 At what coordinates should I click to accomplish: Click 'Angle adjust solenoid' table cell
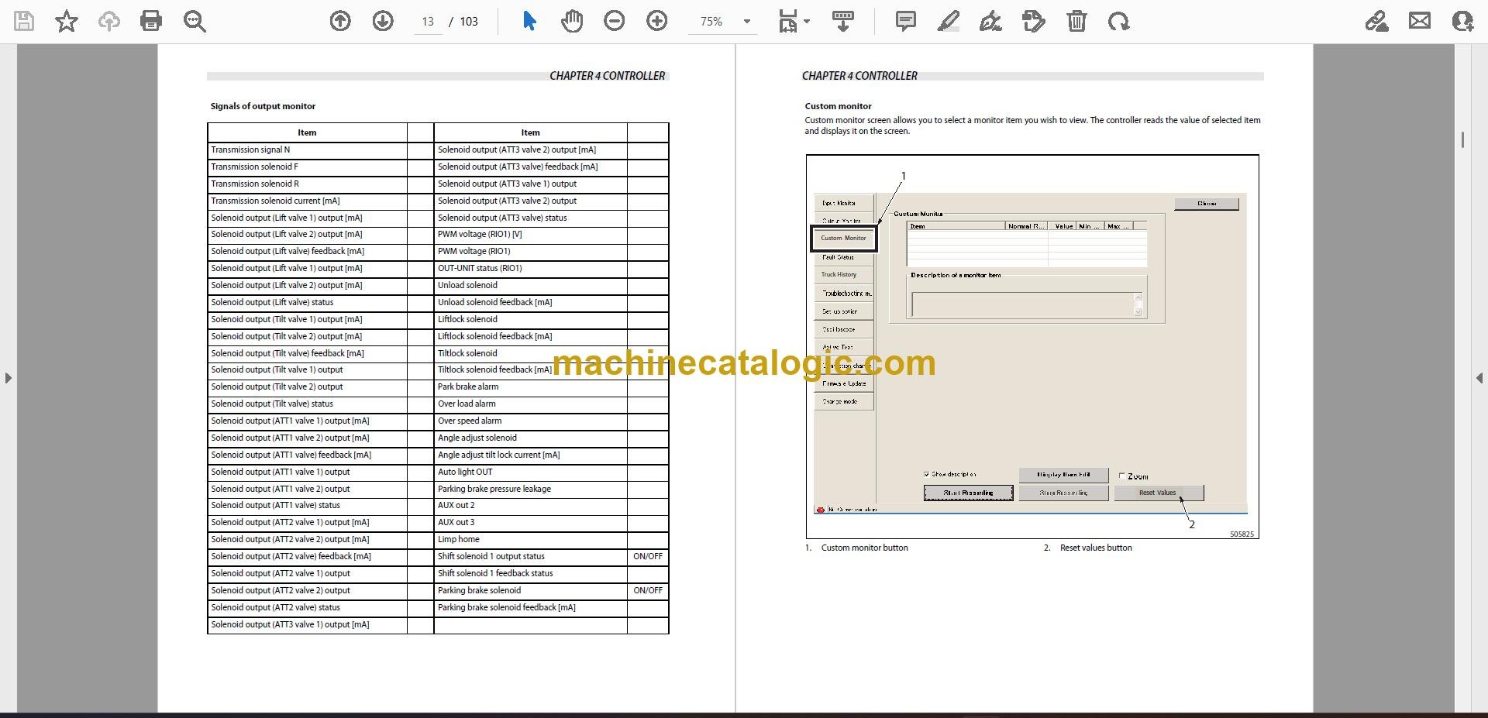[530, 438]
